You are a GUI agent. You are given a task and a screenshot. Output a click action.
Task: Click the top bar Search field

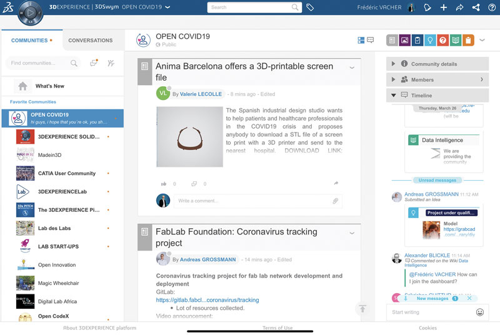[254, 7]
